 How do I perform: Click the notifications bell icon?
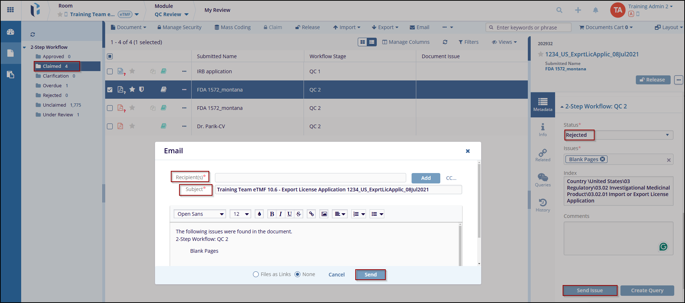(595, 10)
